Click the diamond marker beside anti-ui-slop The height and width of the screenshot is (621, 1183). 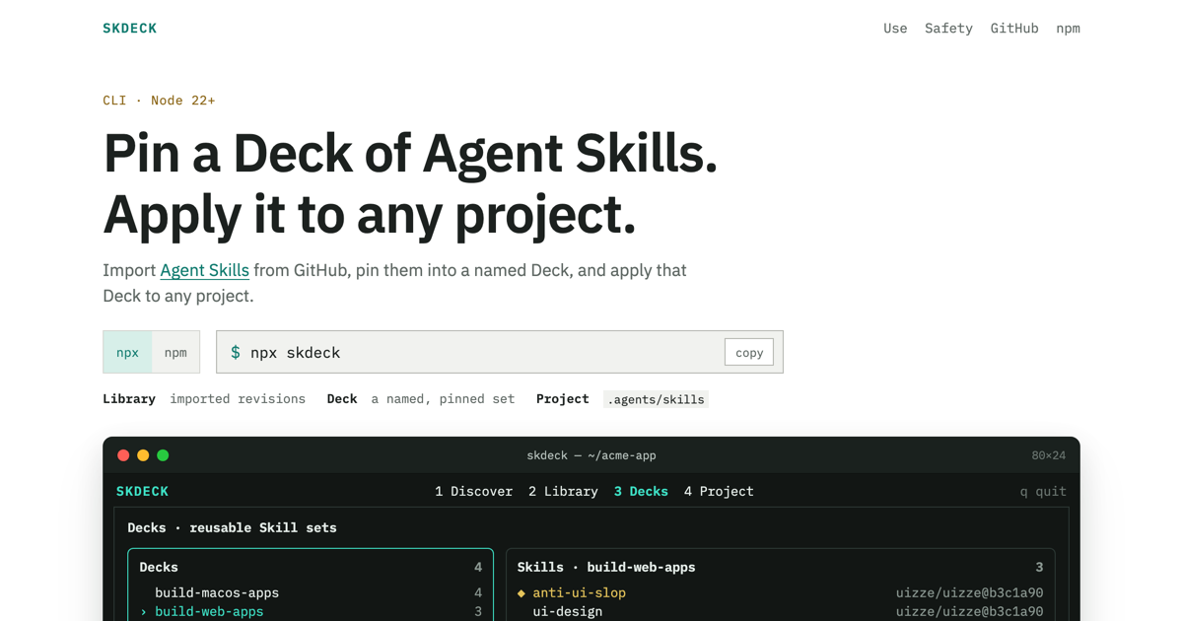(x=522, y=593)
